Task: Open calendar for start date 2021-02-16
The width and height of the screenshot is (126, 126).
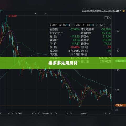Action: tap(67, 25)
